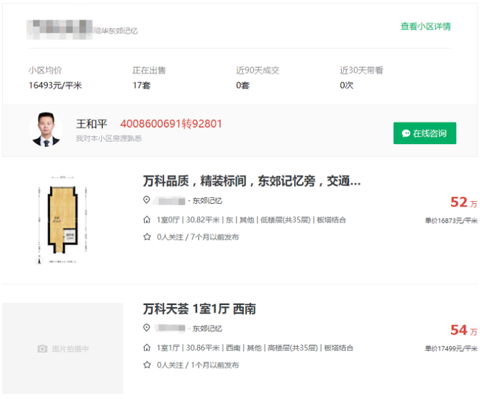Click location pin icon of 52万 listing
The width and height of the screenshot is (496, 399).
(x=147, y=200)
